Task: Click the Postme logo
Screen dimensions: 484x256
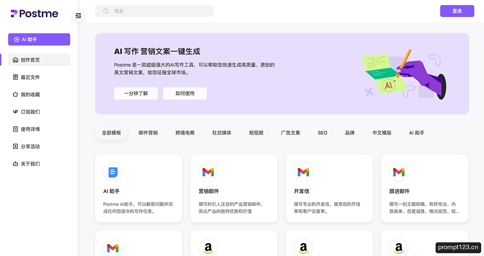Action: coord(34,14)
